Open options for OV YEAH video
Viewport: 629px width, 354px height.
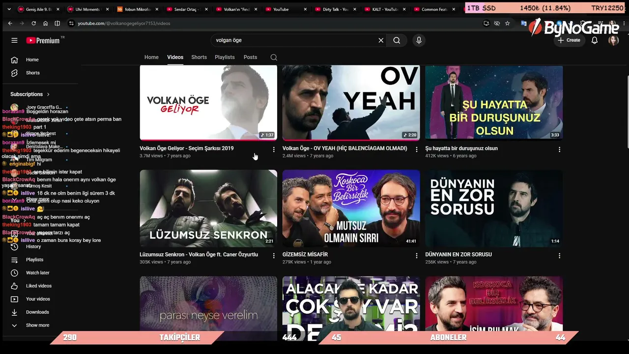(417, 149)
